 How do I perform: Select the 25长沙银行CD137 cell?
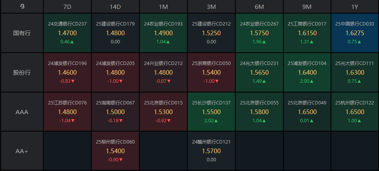pos(211,112)
